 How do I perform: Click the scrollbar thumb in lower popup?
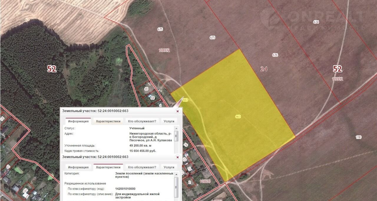176,183
